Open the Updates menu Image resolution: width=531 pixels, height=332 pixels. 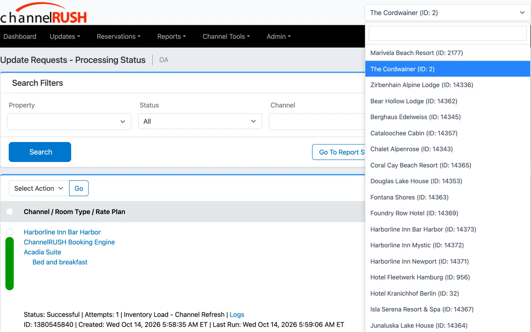coord(65,37)
